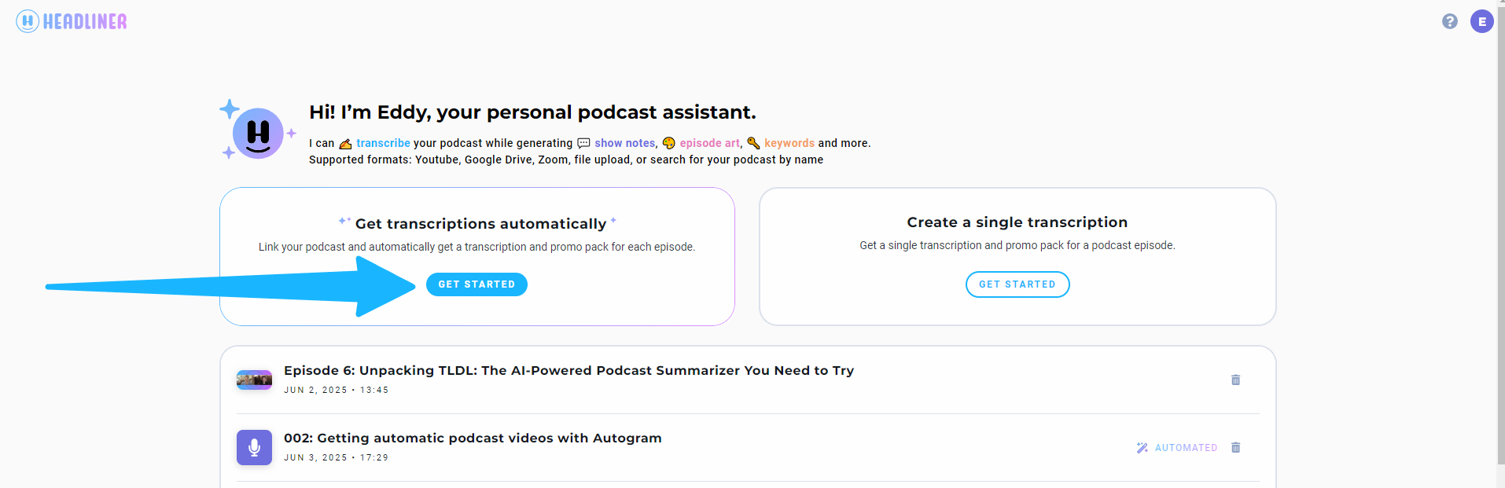
Task: Start a single transcription with outlined Get Started
Action: pyautogui.click(x=1017, y=284)
